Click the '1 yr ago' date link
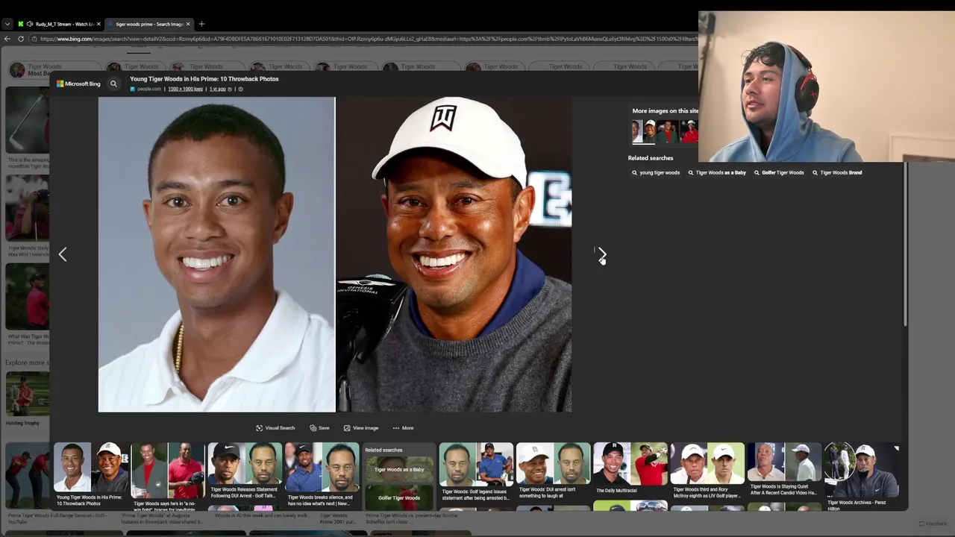This screenshot has height=537, width=955. 217,89
